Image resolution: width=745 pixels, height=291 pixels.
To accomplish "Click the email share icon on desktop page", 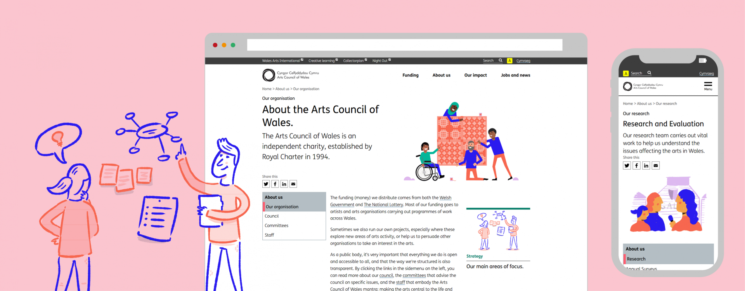I will point(293,184).
